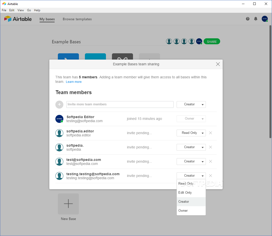
Task: Click the Airtable logo in header
Action: pyautogui.click(x=18, y=19)
